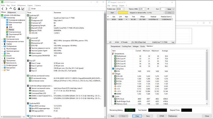Open the Вид menu in AIDA64
This screenshot has height=119, width=213.
click(8, 5)
